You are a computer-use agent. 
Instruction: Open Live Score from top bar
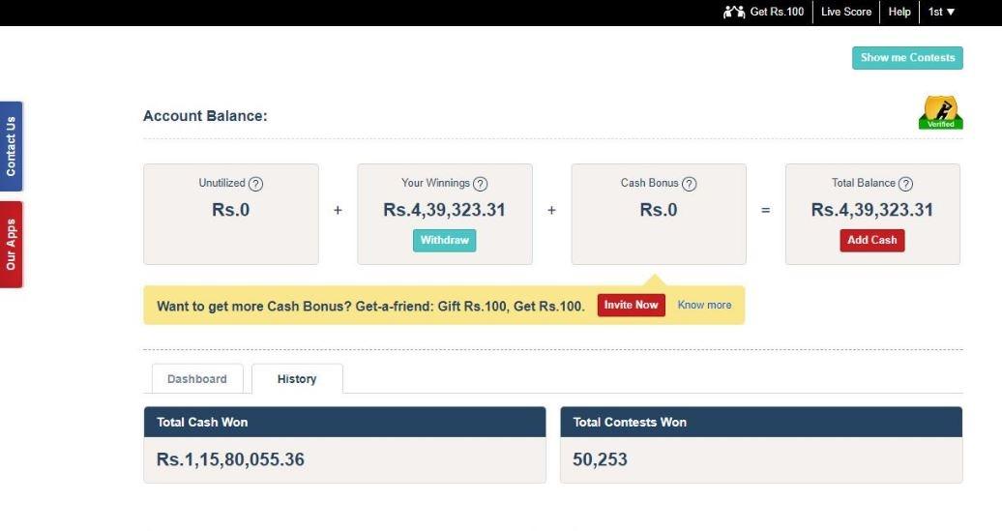[x=846, y=12]
